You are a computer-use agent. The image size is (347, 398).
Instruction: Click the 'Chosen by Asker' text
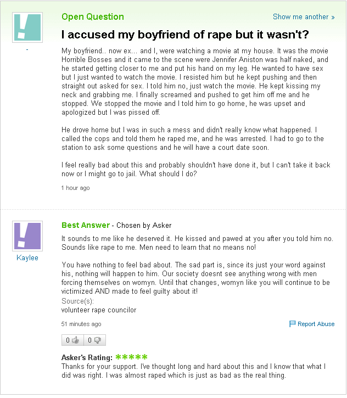(x=144, y=226)
